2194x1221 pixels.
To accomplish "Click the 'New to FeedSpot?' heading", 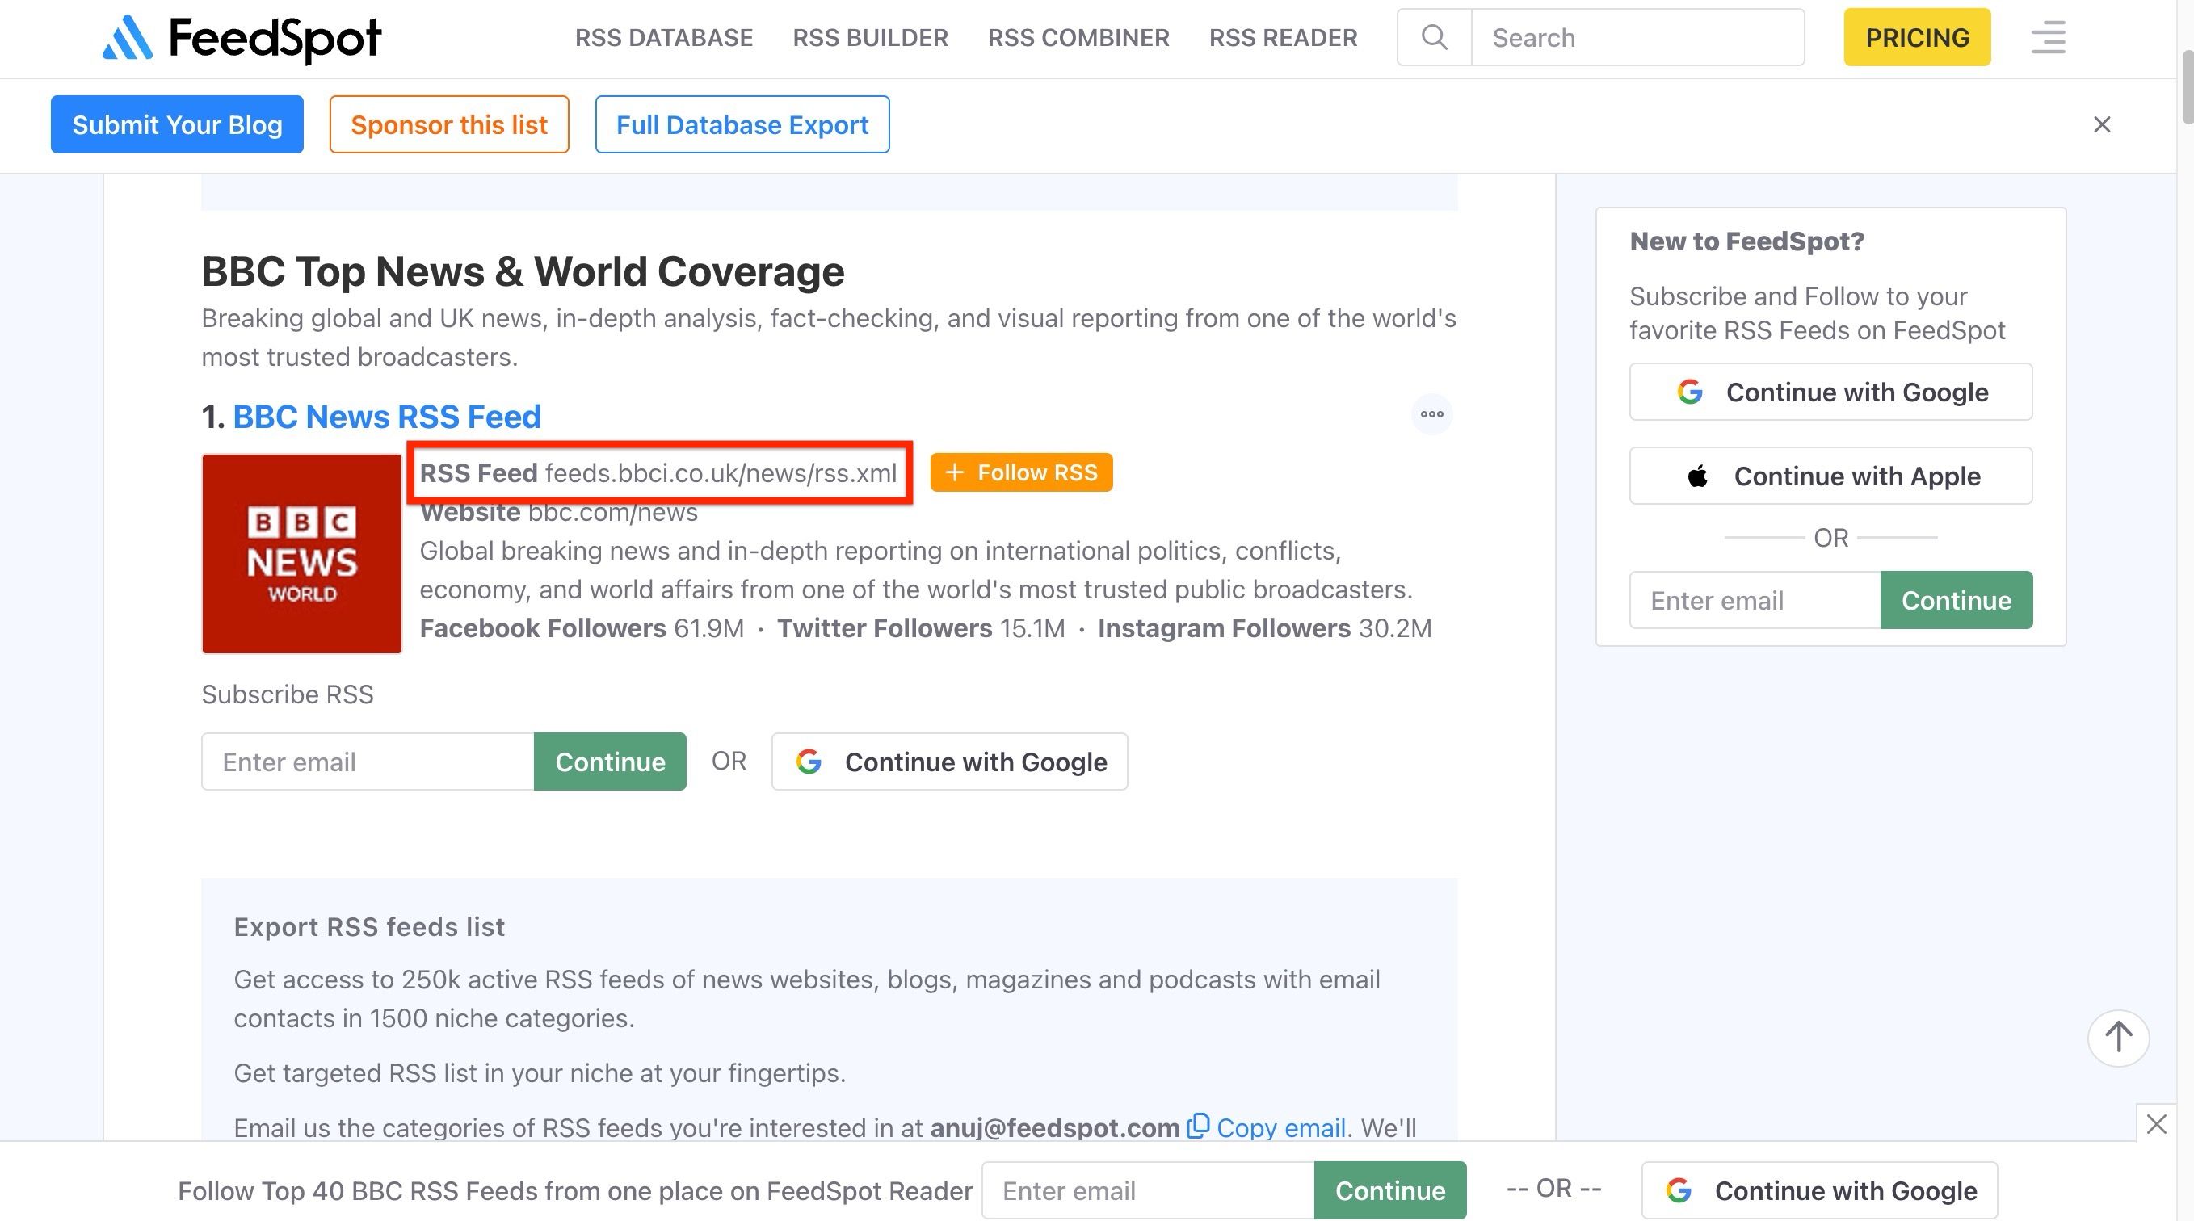I will pyautogui.click(x=1746, y=241).
